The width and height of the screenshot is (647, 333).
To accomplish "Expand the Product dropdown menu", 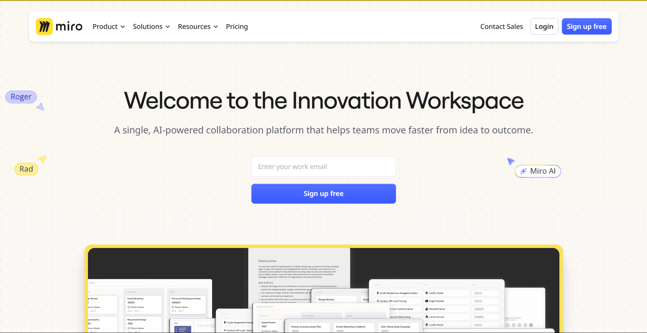I will (x=109, y=27).
